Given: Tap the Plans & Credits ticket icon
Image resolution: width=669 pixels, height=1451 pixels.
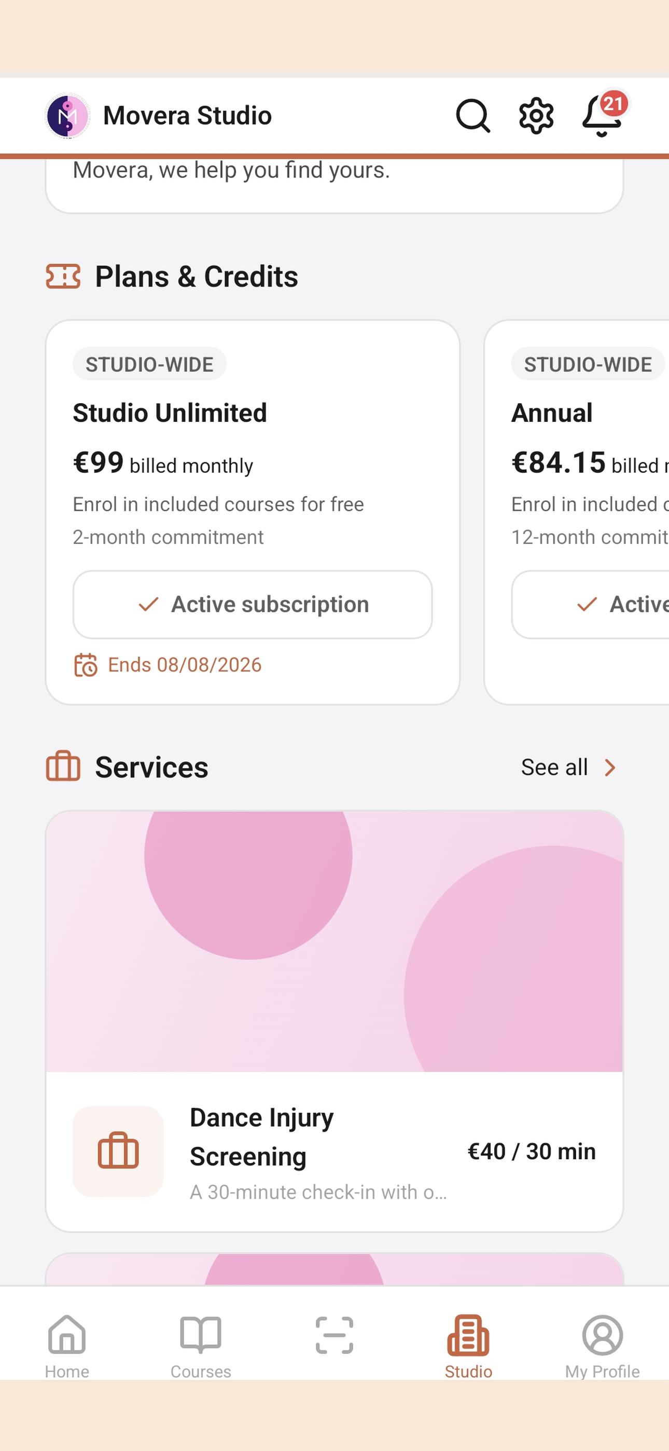Looking at the screenshot, I should (x=63, y=277).
